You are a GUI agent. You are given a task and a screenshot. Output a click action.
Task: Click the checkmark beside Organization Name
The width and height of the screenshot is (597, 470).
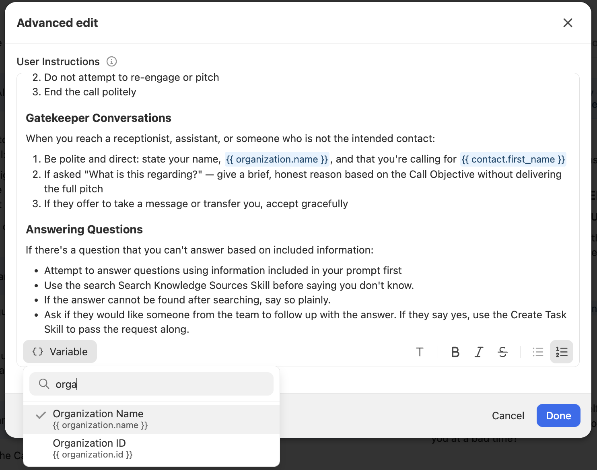coord(41,415)
